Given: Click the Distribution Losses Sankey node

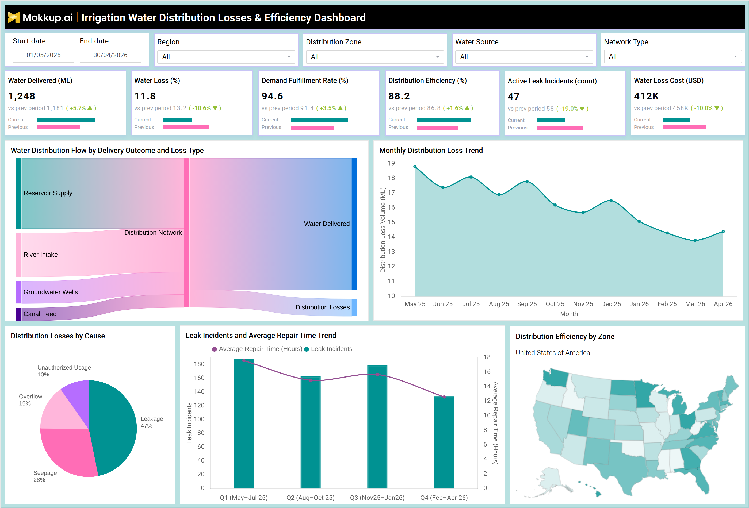Looking at the screenshot, I should pyautogui.click(x=354, y=307).
